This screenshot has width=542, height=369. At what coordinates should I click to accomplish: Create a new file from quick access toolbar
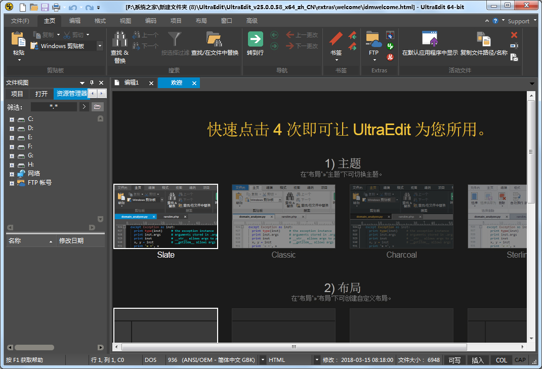pyautogui.click(x=22, y=7)
